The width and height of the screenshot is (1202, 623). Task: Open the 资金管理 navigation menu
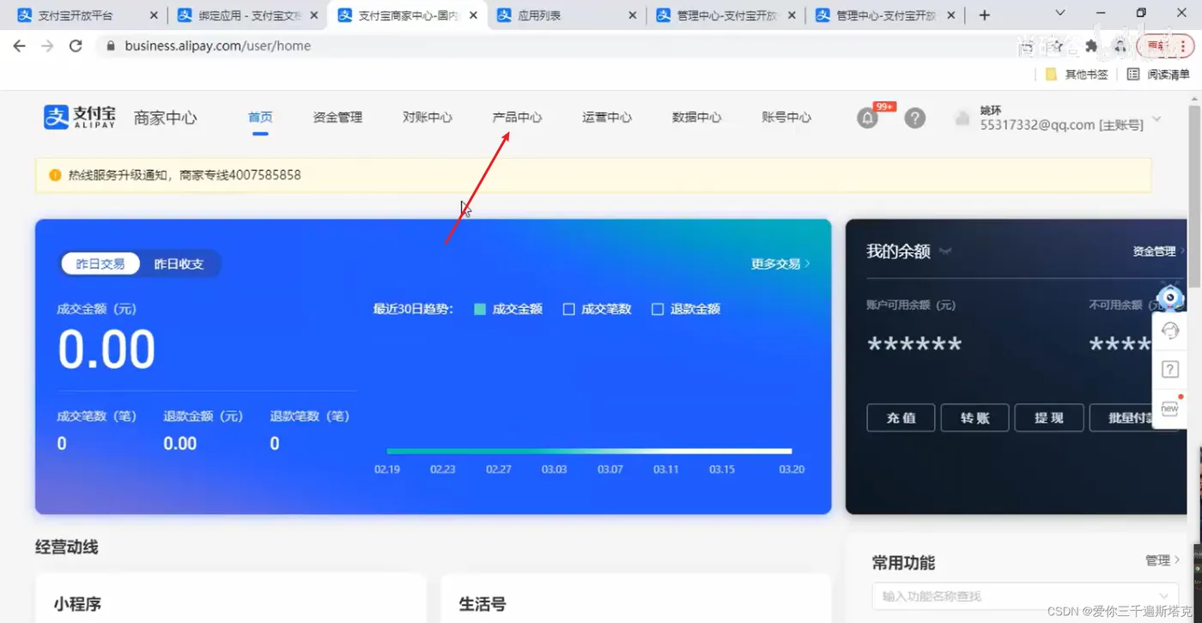337,118
